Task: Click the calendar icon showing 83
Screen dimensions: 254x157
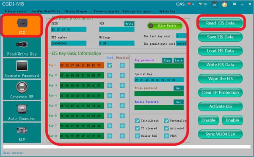Action: [215, 4]
